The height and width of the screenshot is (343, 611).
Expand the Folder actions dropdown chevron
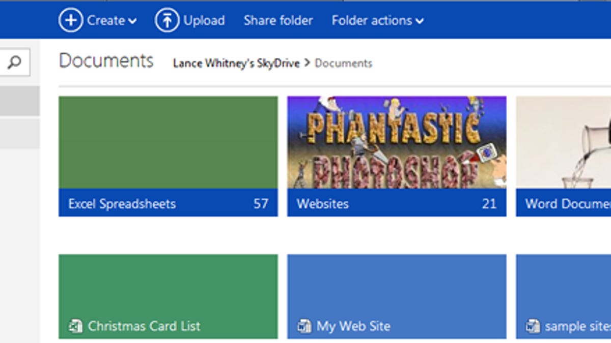click(x=420, y=21)
